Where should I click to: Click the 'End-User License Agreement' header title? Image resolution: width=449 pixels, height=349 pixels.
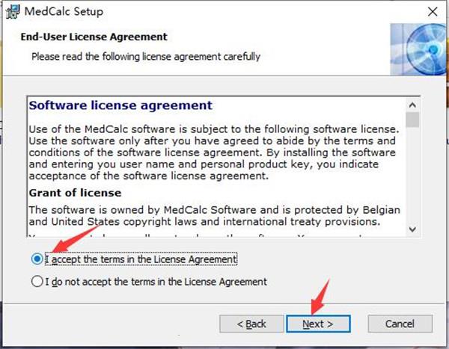pyautogui.click(x=94, y=37)
